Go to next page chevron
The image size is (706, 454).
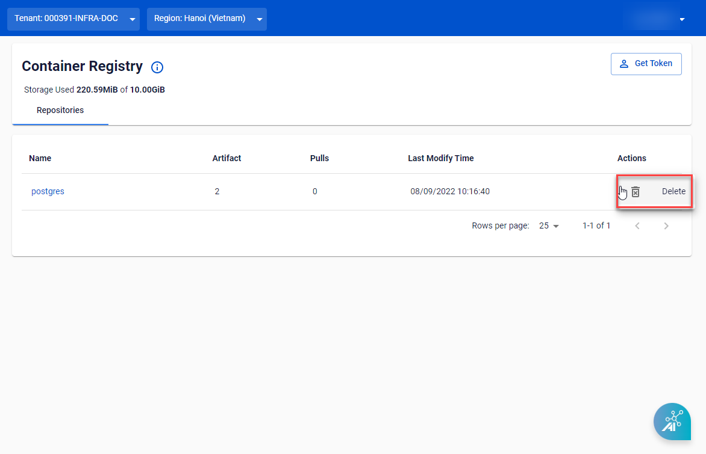pyautogui.click(x=666, y=226)
